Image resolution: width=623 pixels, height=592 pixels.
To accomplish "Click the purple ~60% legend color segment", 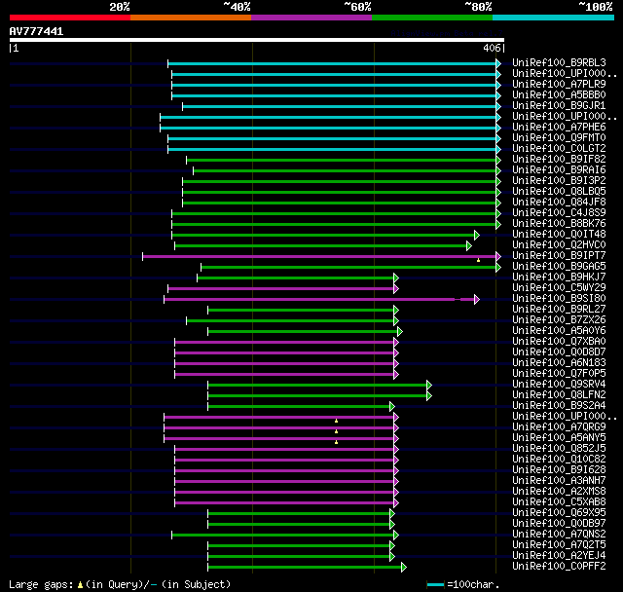I will (311, 18).
